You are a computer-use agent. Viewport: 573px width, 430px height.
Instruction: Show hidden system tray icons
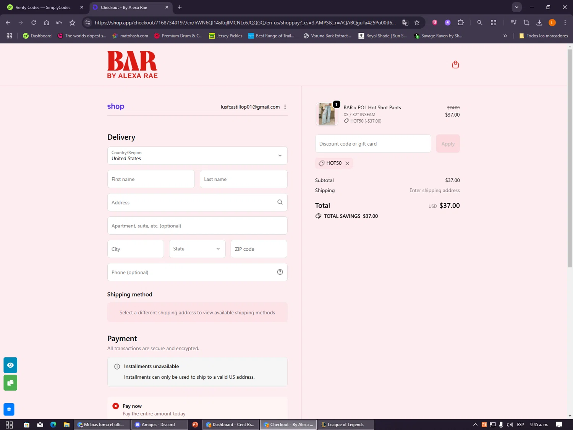pos(475,425)
